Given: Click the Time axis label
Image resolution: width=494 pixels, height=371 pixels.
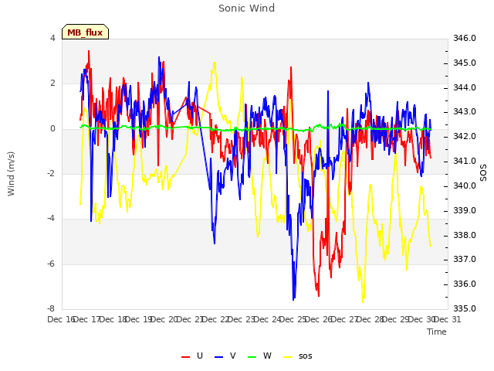Looking at the screenshot, I should [x=437, y=332].
